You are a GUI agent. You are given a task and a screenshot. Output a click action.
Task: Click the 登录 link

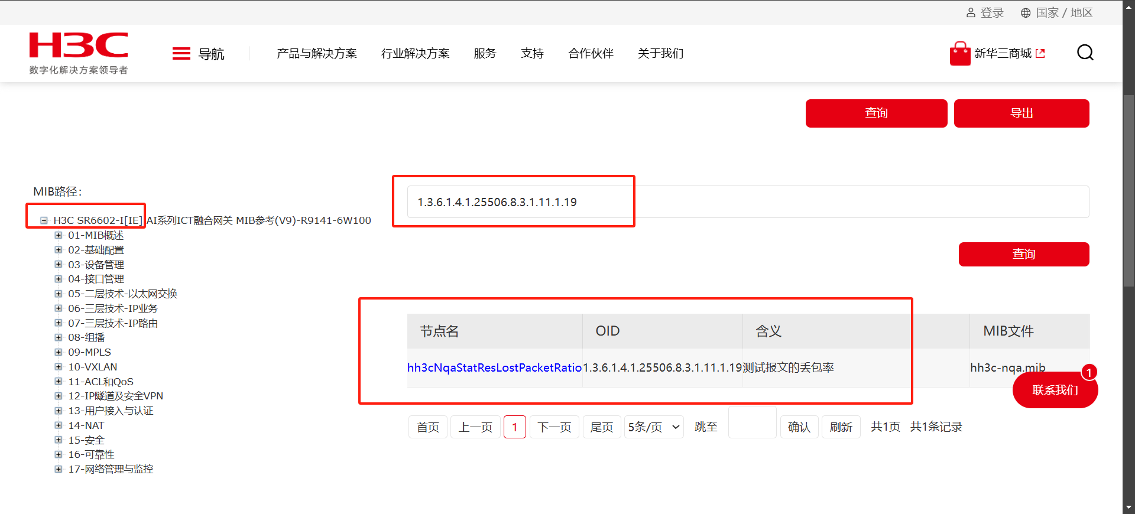[x=992, y=13]
